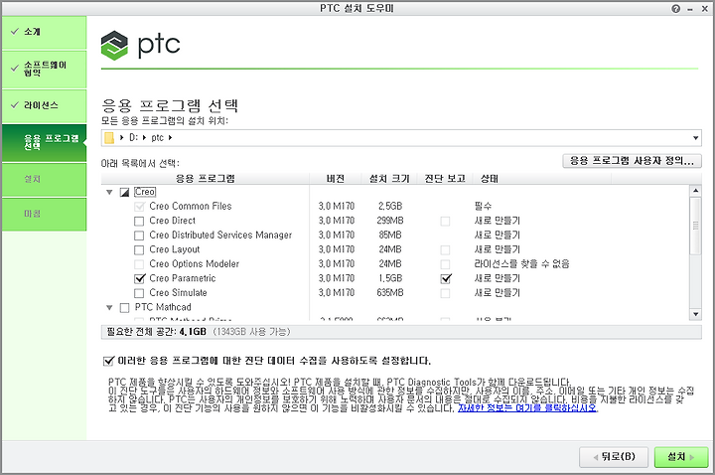Enable Creo Direct checkbox
This screenshot has width=715, height=475.
139,222
